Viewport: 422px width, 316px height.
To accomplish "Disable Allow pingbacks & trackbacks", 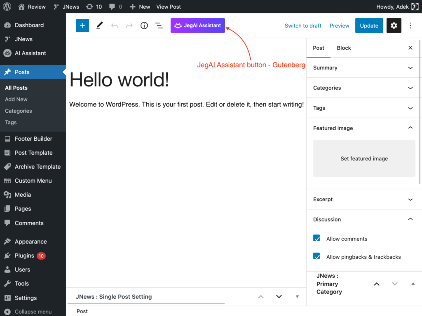I will pyautogui.click(x=316, y=256).
